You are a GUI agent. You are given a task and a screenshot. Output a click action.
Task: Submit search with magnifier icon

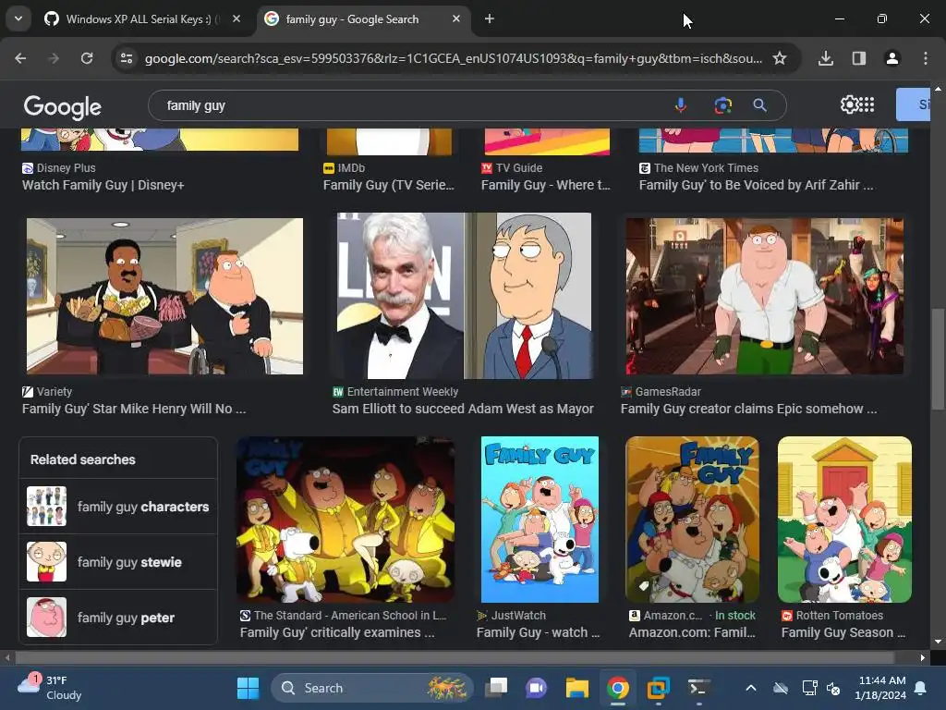click(x=760, y=105)
